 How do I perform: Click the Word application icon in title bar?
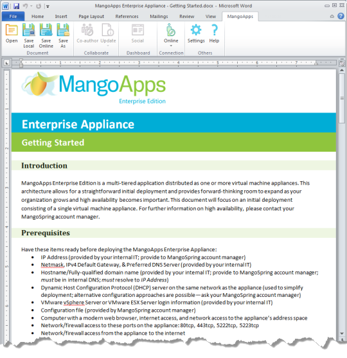click(x=5, y=6)
